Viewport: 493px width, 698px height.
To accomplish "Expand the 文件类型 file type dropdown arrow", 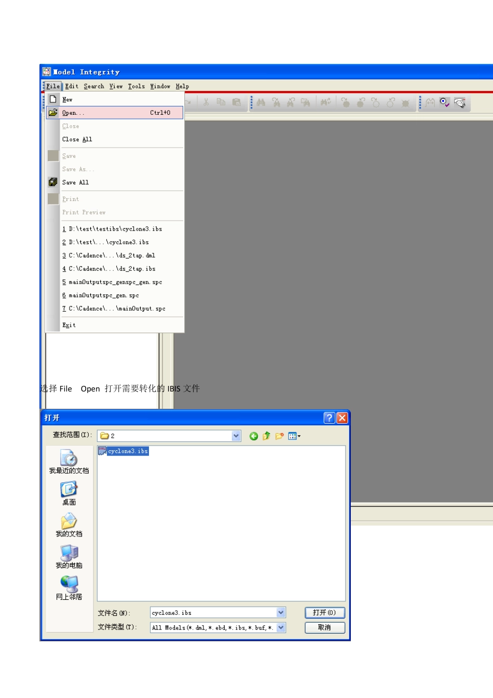I will pyautogui.click(x=281, y=627).
